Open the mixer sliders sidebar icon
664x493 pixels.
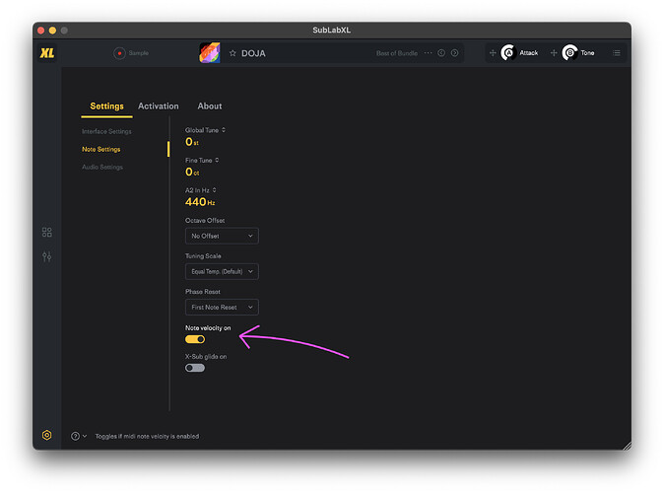47,256
